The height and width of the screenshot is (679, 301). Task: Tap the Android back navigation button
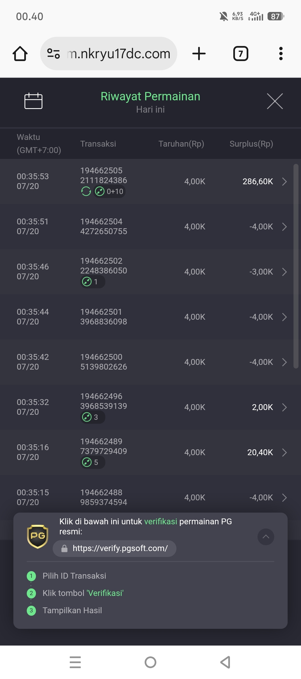[225, 662]
